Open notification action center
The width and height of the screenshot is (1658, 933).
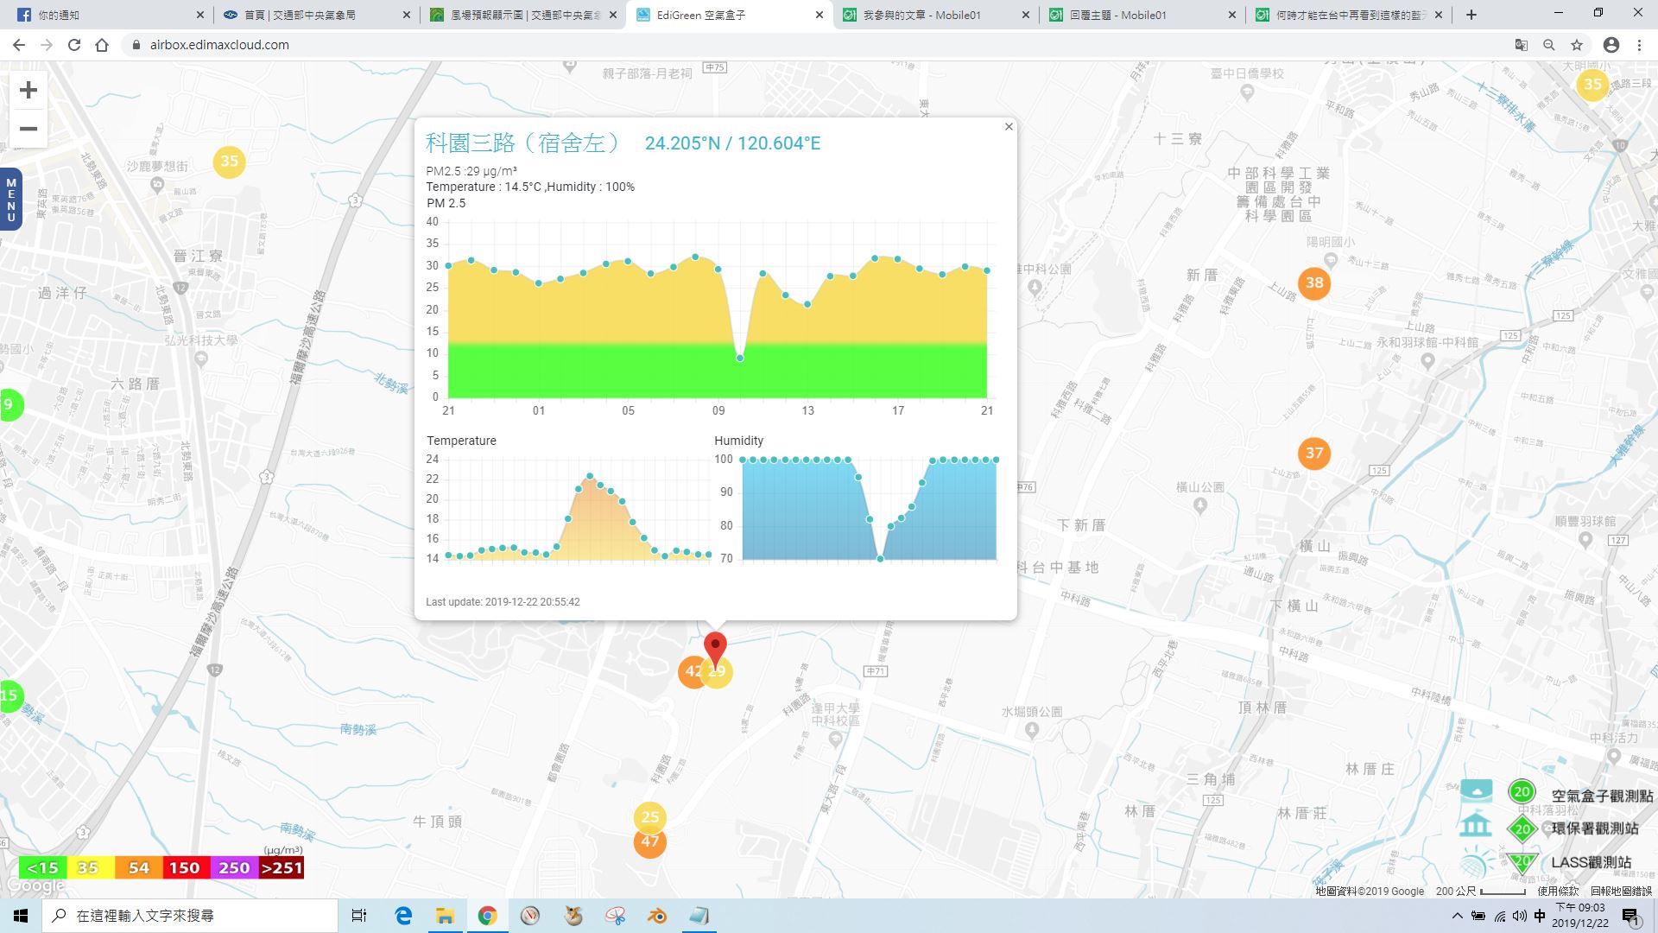[x=1630, y=917]
